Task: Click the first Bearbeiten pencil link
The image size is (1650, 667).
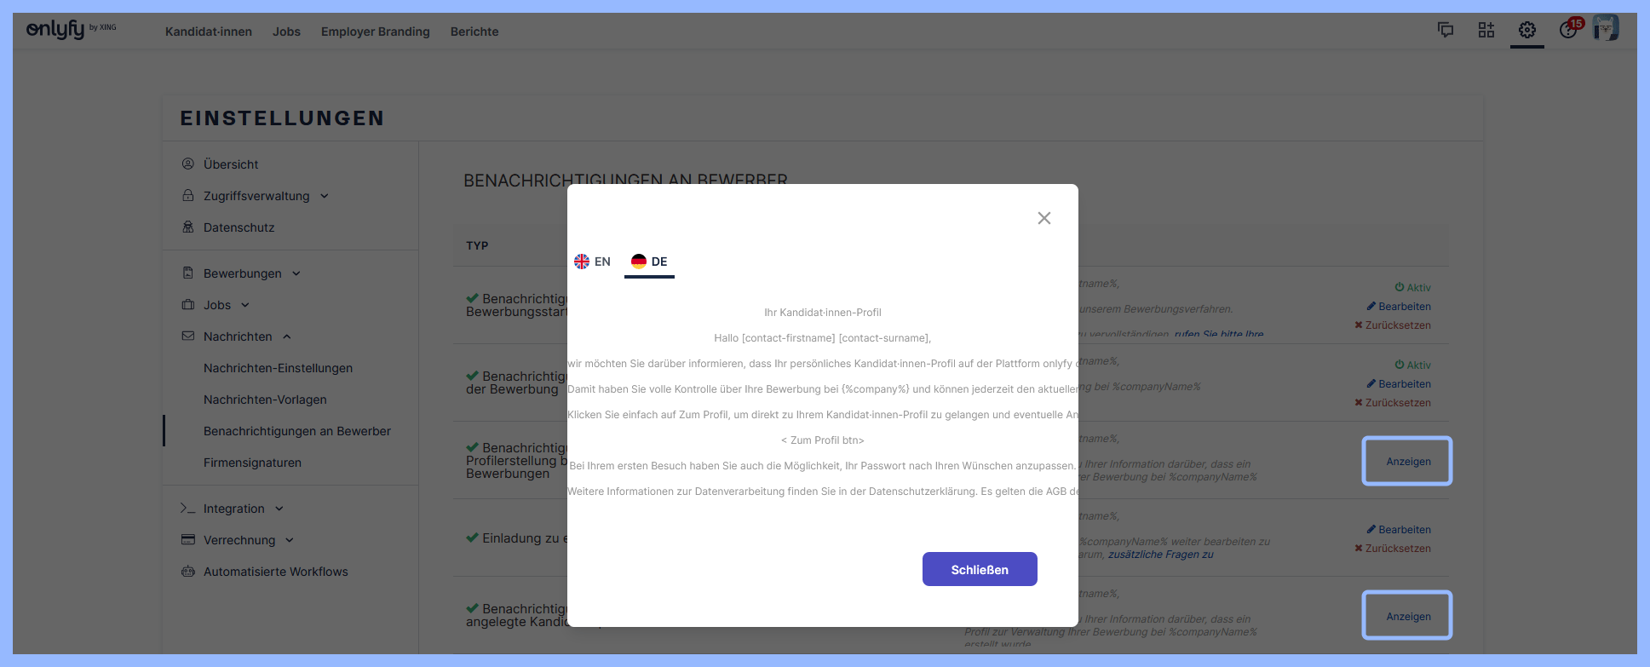Action: coord(1399,307)
